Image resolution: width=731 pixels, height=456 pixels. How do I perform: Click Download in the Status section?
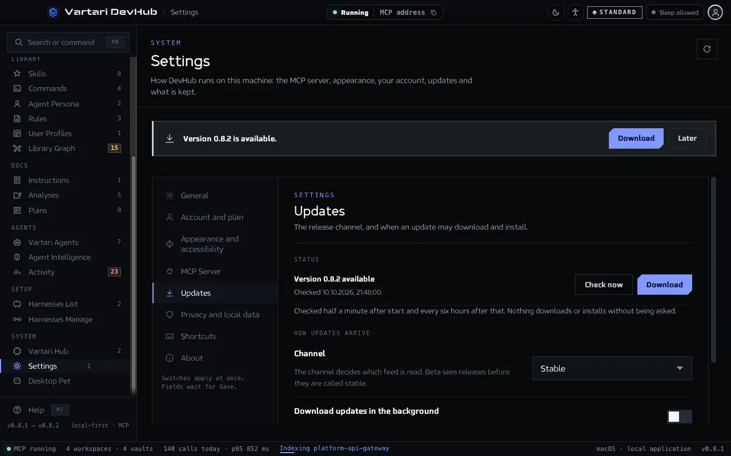[665, 284]
